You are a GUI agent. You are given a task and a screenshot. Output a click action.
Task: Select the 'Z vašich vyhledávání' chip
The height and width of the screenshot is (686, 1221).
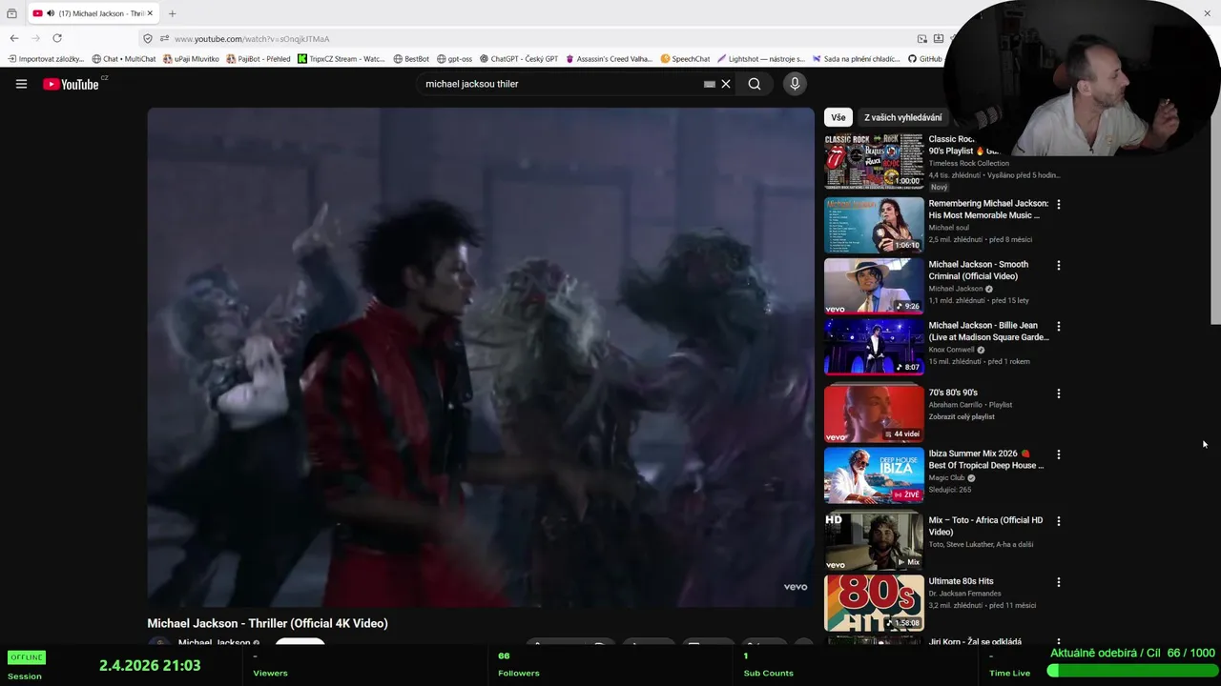tap(902, 117)
